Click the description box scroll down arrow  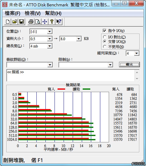pyautogui.click(x=137, y=78)
